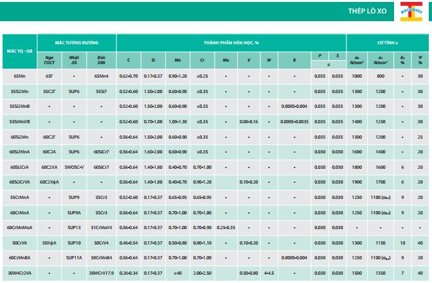
Task: Select the THÀNH PHẦN HÓA HỌC, % header
Action: [x=231, y=42]
